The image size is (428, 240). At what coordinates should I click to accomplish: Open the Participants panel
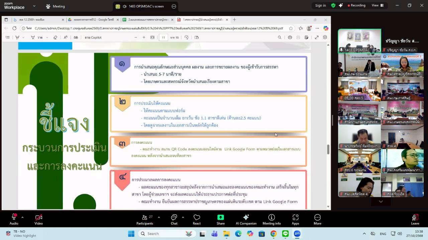tap(144, 219)
